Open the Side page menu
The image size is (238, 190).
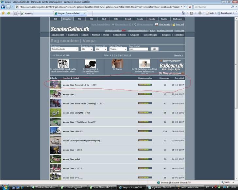coord(211,13)
